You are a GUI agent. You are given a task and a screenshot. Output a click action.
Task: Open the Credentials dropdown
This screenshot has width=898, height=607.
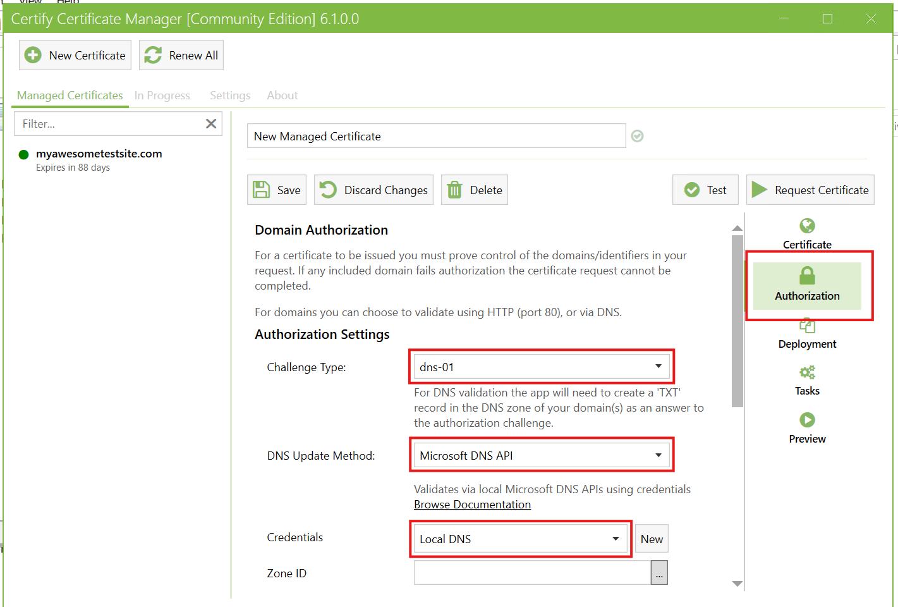tap(520, 539)
